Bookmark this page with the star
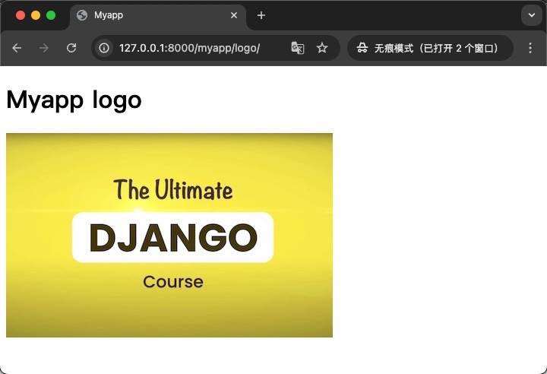The width and height of the screenshot is (547, 374). [x=322, y=48]
